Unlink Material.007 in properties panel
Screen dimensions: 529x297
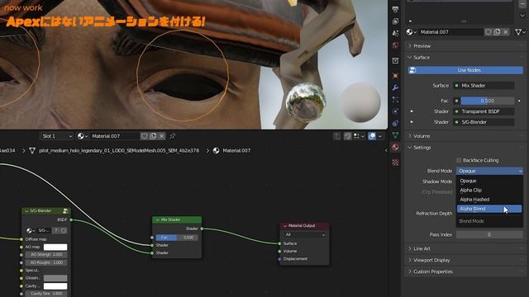point(505,32)
